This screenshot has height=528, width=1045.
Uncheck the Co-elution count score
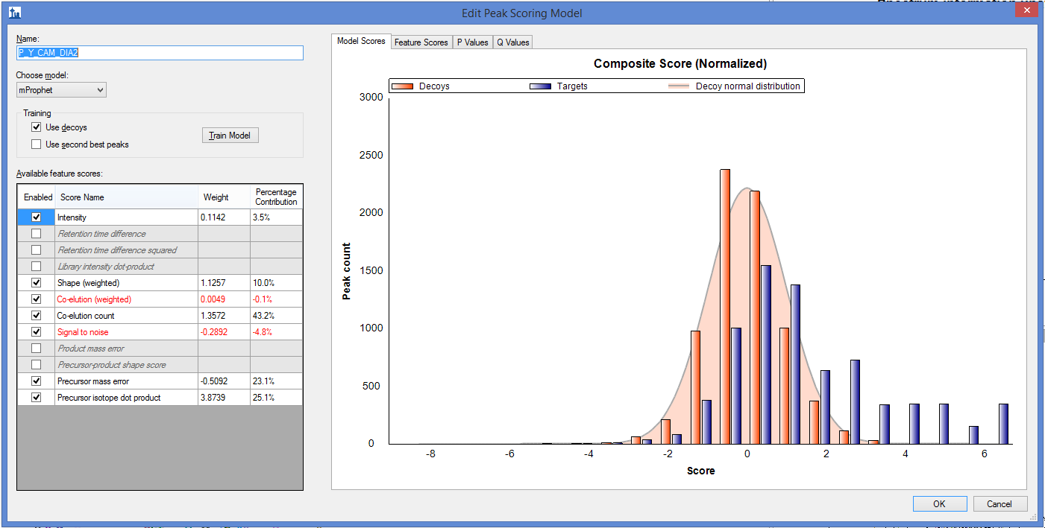(x=36, y=316)
